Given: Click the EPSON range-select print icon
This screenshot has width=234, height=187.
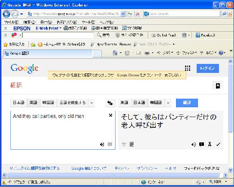Looking at the screenshot, I should (104, 28).
